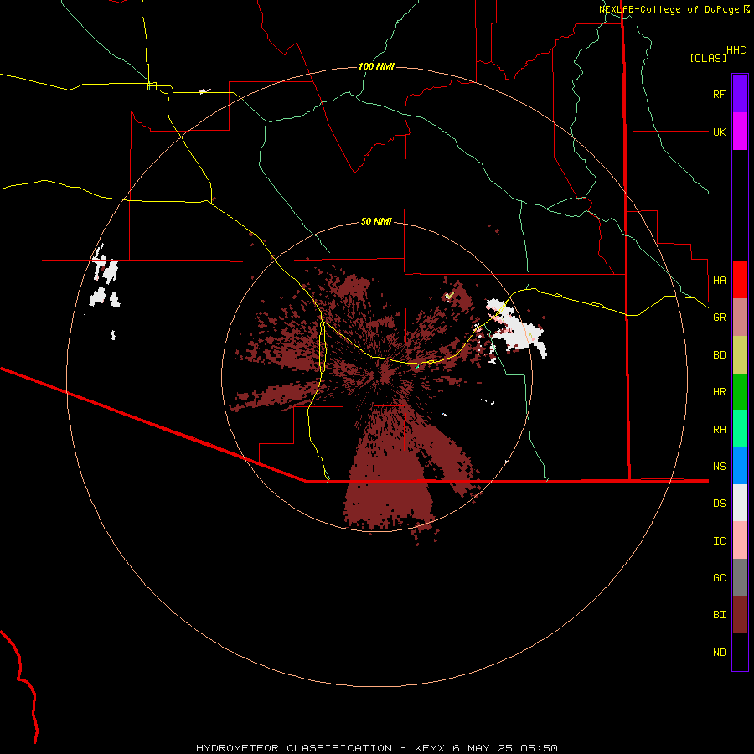This screenshot has height=754, width=754.
Task: Click the UK magenta legend swatch
Action: point(740,132)
